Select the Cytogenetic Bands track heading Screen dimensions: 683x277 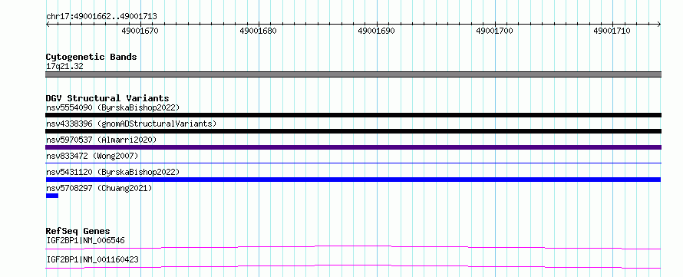91,57
